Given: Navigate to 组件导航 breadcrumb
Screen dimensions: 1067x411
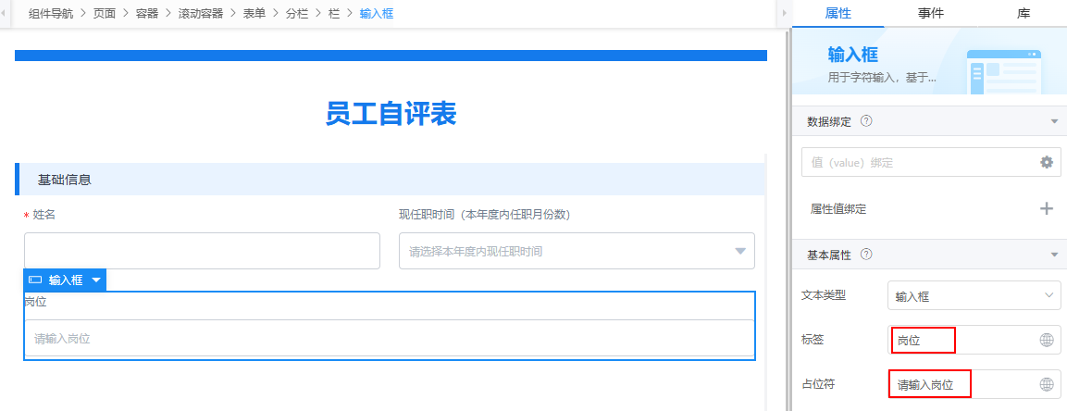Looking at the screenshot, I should click(50, 13).
